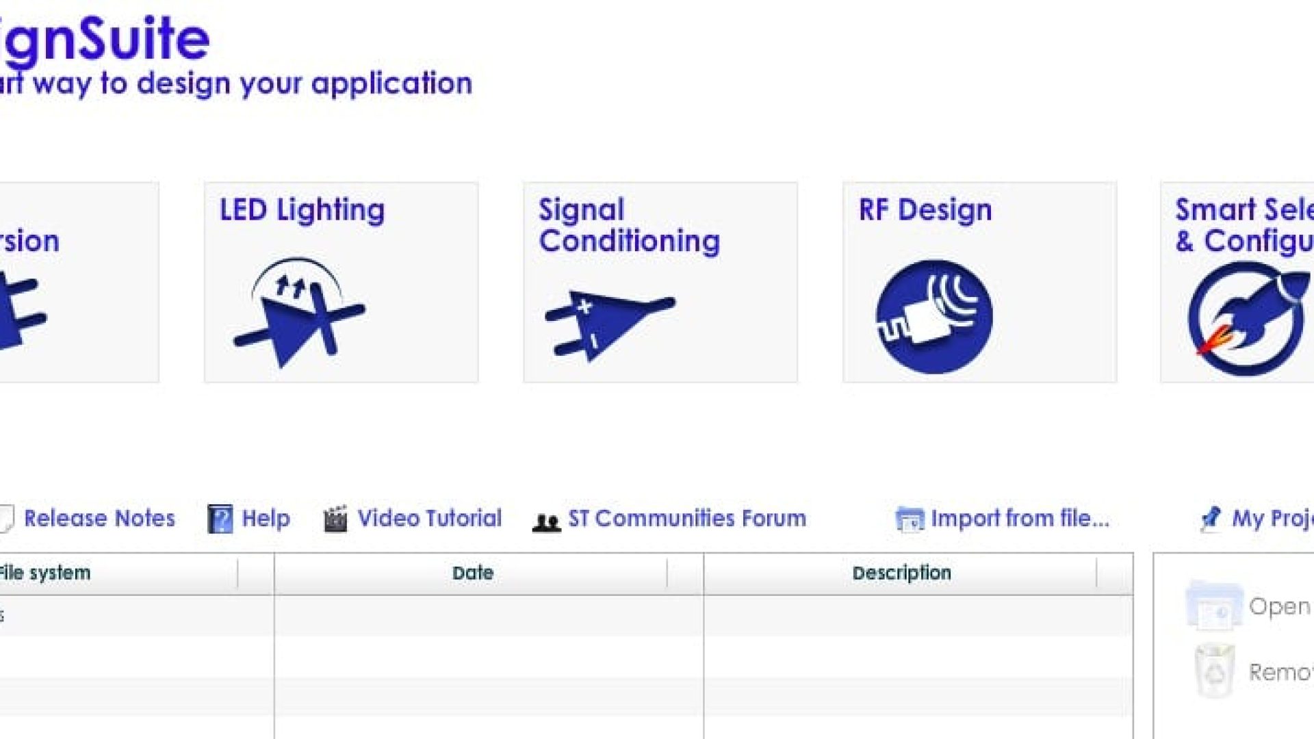Click the Open folder icon
The width and height of the screenshot is (1314, 739).
point(1213,606)
